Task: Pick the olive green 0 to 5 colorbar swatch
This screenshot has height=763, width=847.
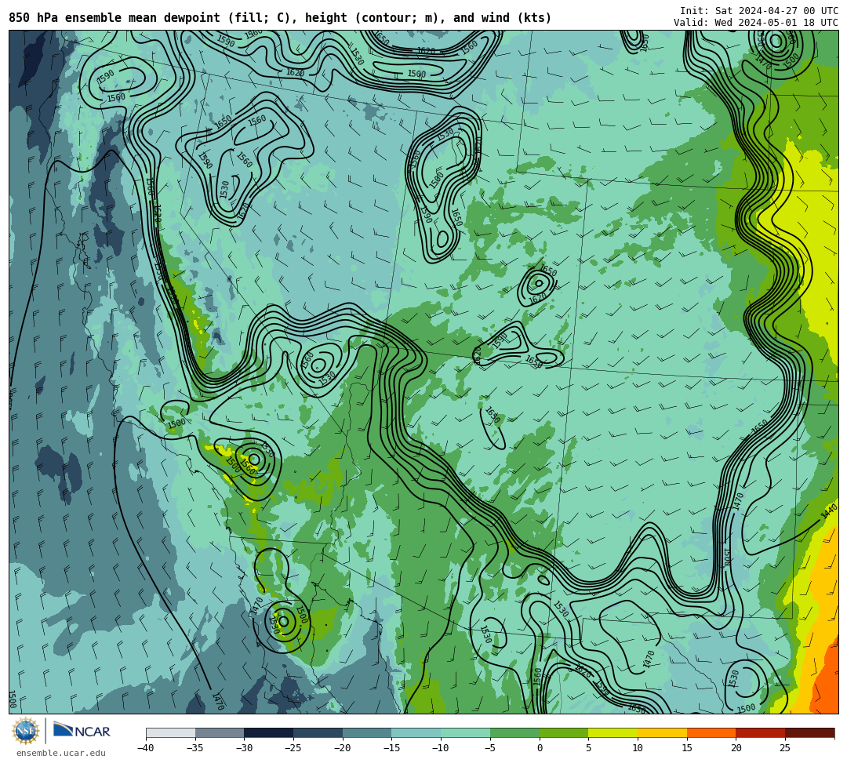Action: [x=564, y=732]
